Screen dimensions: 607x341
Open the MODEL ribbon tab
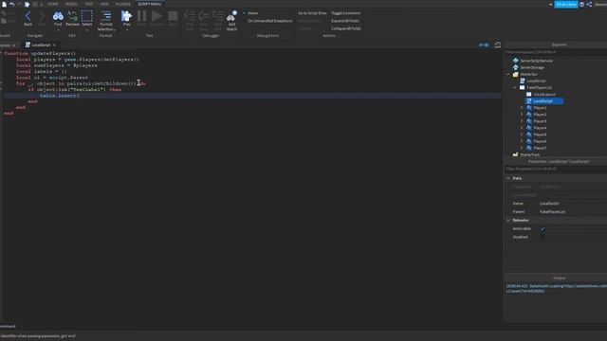[71, 4]
